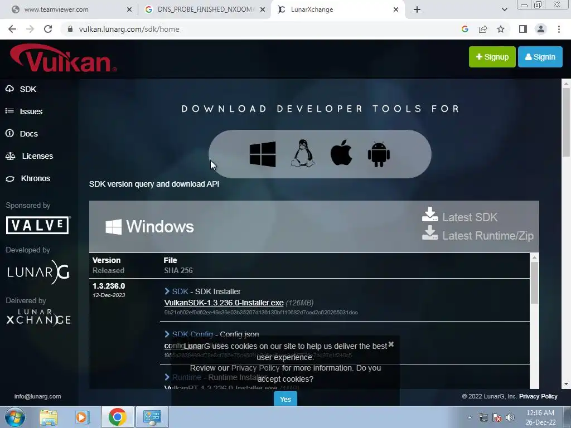
Task: Select the Linux penguin platform icon
Action: point(303,153)
